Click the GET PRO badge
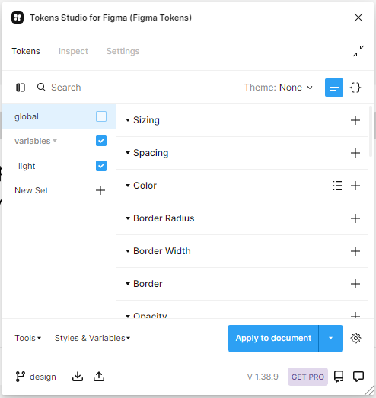Screen dimensions: 376x398 coord(307,377)
